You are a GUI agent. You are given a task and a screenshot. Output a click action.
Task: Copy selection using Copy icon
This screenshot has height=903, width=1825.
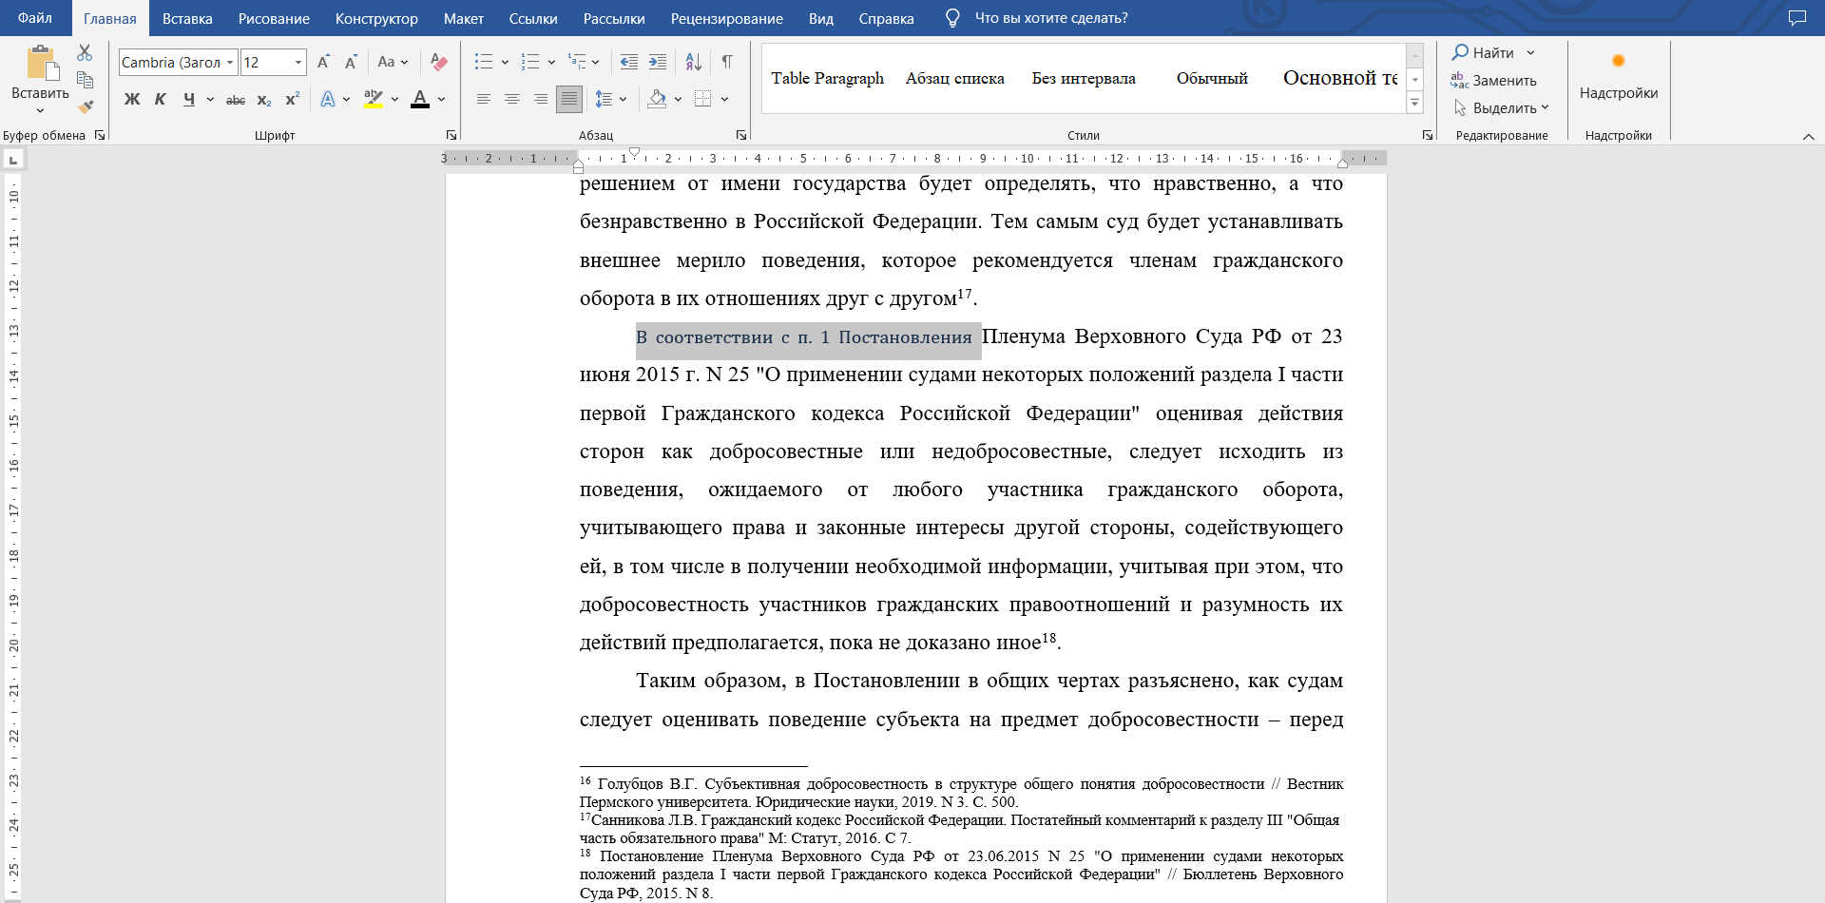tap(86, 80)
